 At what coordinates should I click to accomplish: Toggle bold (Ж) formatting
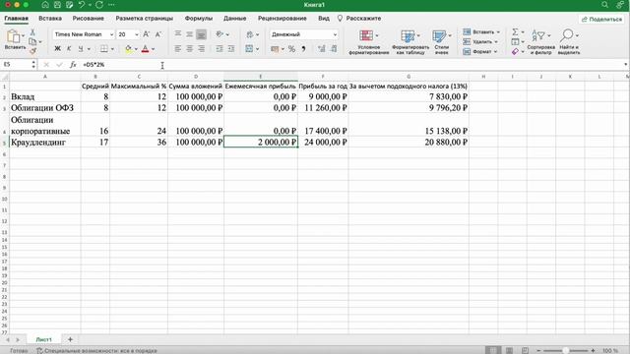[57, 49]
